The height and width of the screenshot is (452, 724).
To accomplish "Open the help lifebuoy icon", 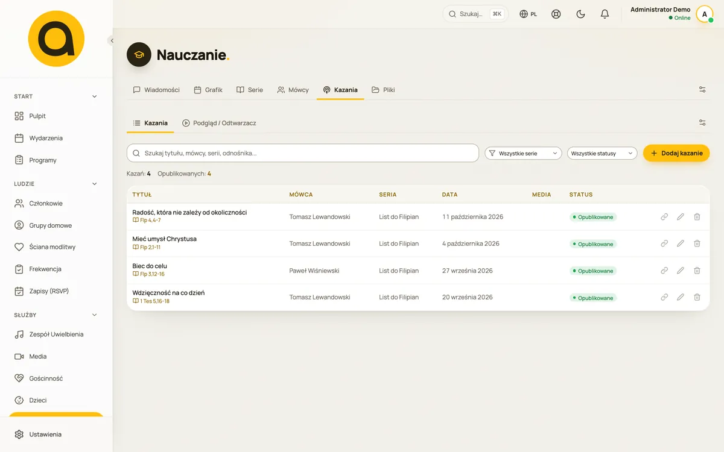I will click(556, 14).
